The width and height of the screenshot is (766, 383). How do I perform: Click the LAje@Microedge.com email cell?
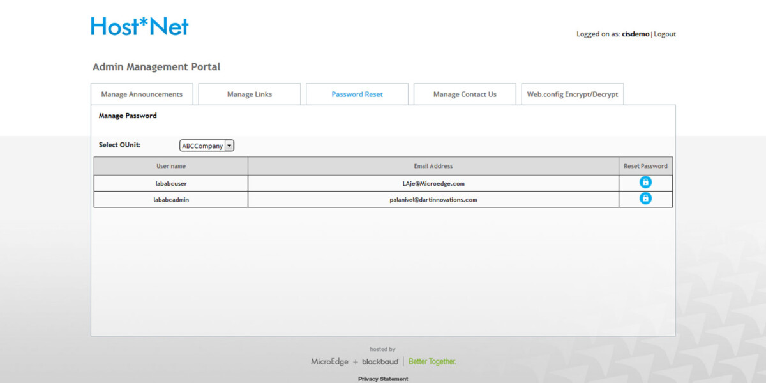[433, 183]
